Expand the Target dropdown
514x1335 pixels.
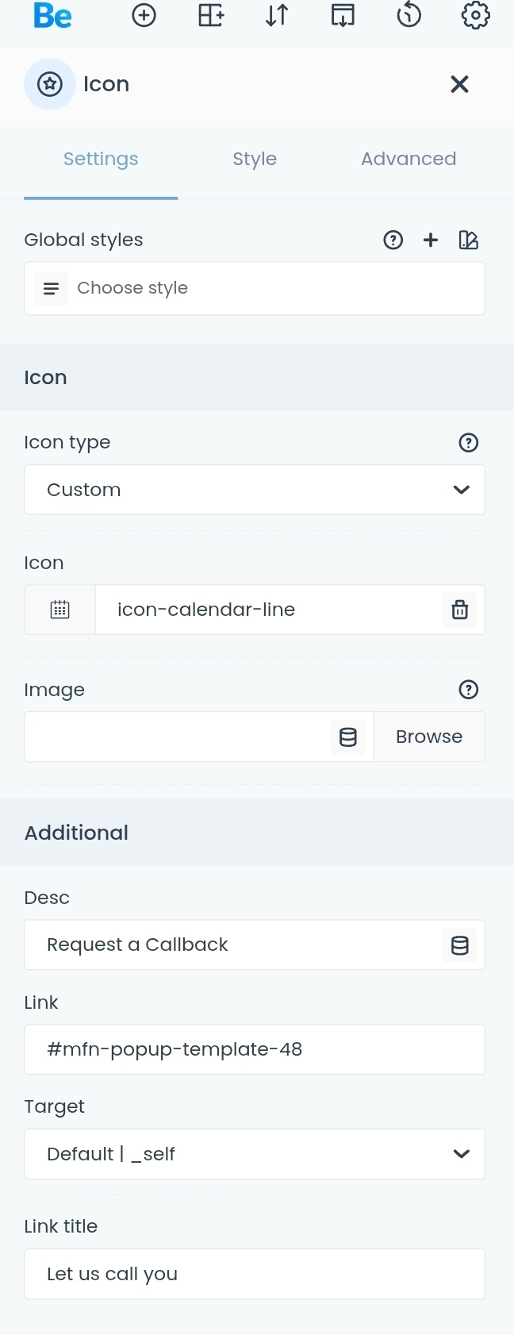255,1154
